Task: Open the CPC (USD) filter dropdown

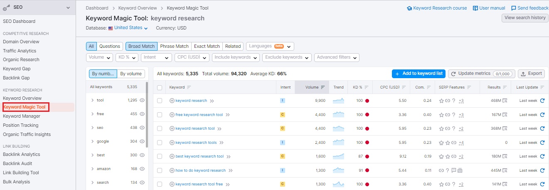Action: (x=192, y=57)
